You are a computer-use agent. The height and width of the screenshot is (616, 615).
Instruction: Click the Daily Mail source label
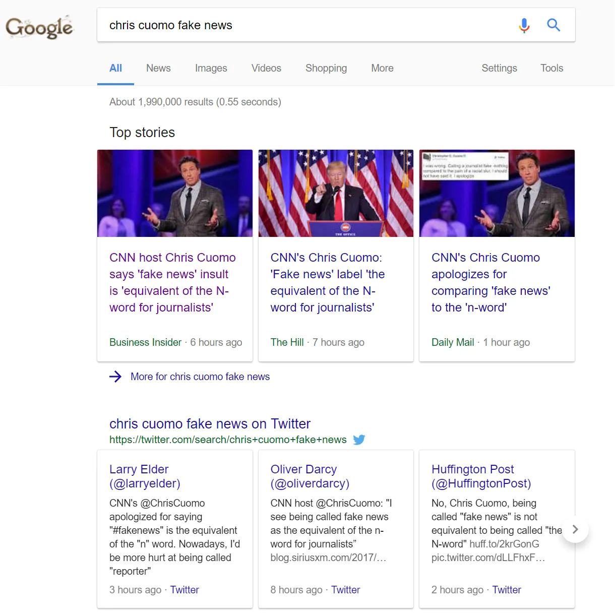[x=453, y=342]
